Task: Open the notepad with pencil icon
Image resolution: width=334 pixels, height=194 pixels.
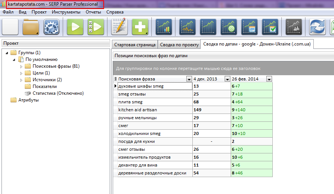Action: [x=119, y=27]
